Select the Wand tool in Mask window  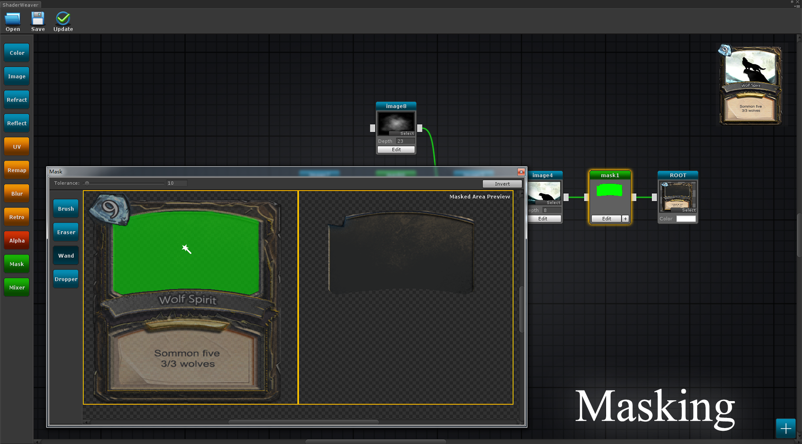point(66,255)
